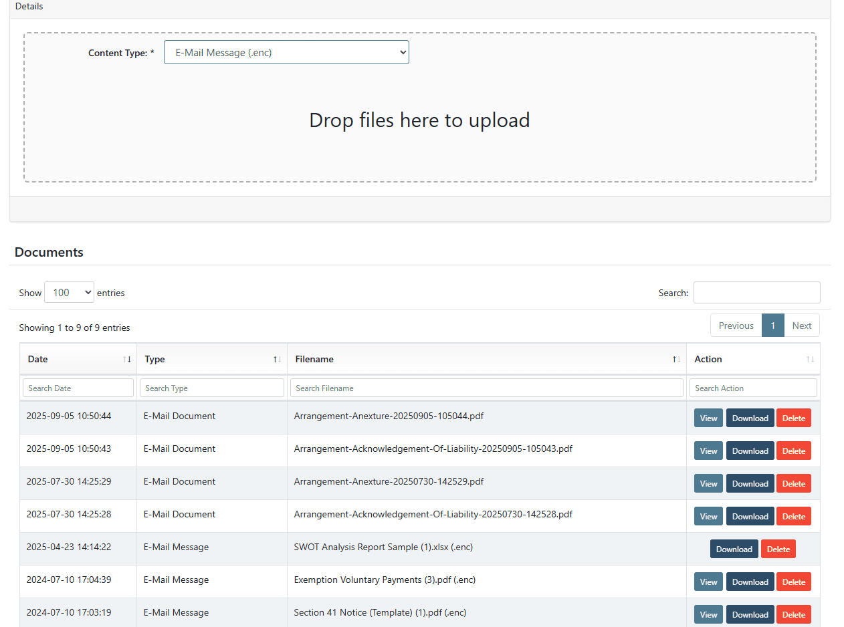The width and height of the screenshot is (844, 627).
Task: Click the Search Type filter field
Action: coord(212,388)
